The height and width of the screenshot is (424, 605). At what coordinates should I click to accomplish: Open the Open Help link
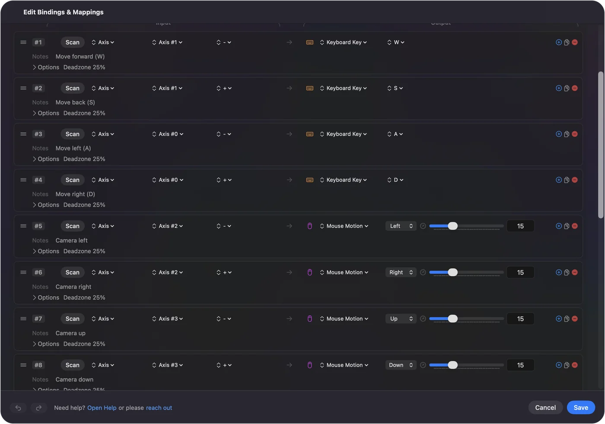coord(102,408)
